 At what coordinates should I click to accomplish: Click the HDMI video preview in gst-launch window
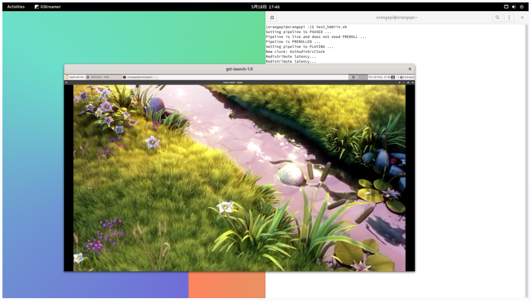tap(240, 178)
